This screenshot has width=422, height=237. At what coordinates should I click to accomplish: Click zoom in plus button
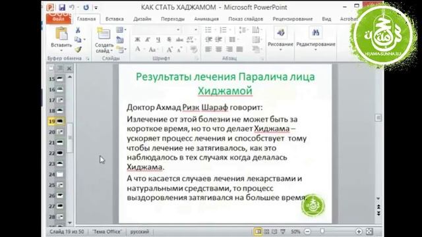click(359, 231)
